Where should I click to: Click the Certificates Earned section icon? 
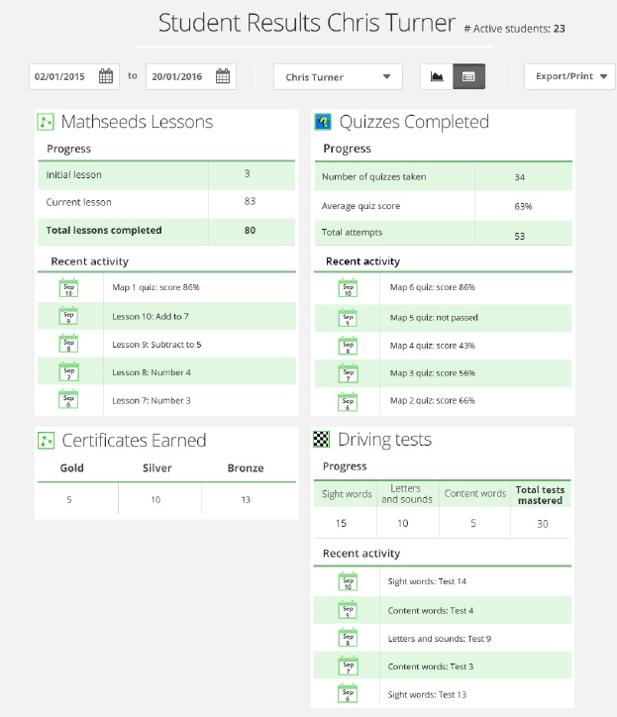[46, 441]
